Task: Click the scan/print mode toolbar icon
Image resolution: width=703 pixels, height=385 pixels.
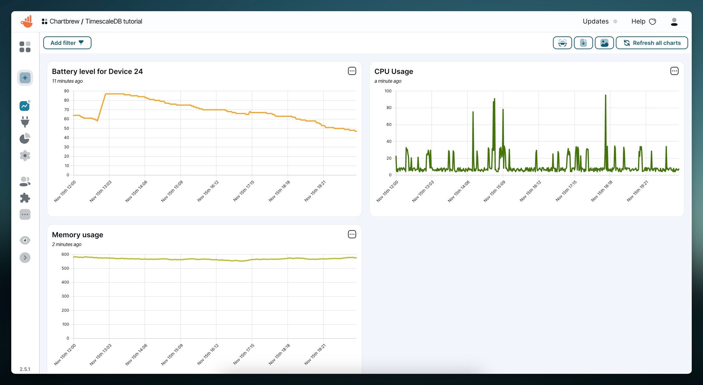Action: click(562, 43)
